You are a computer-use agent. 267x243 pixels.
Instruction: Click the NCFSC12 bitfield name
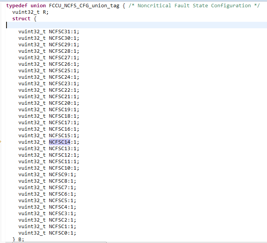click(60, 155)
